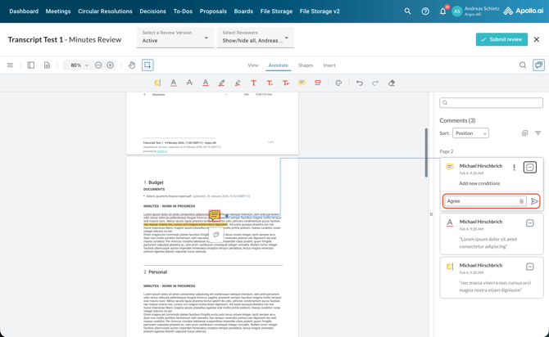Switch to the Shapes tab

[x=305, y=65]
